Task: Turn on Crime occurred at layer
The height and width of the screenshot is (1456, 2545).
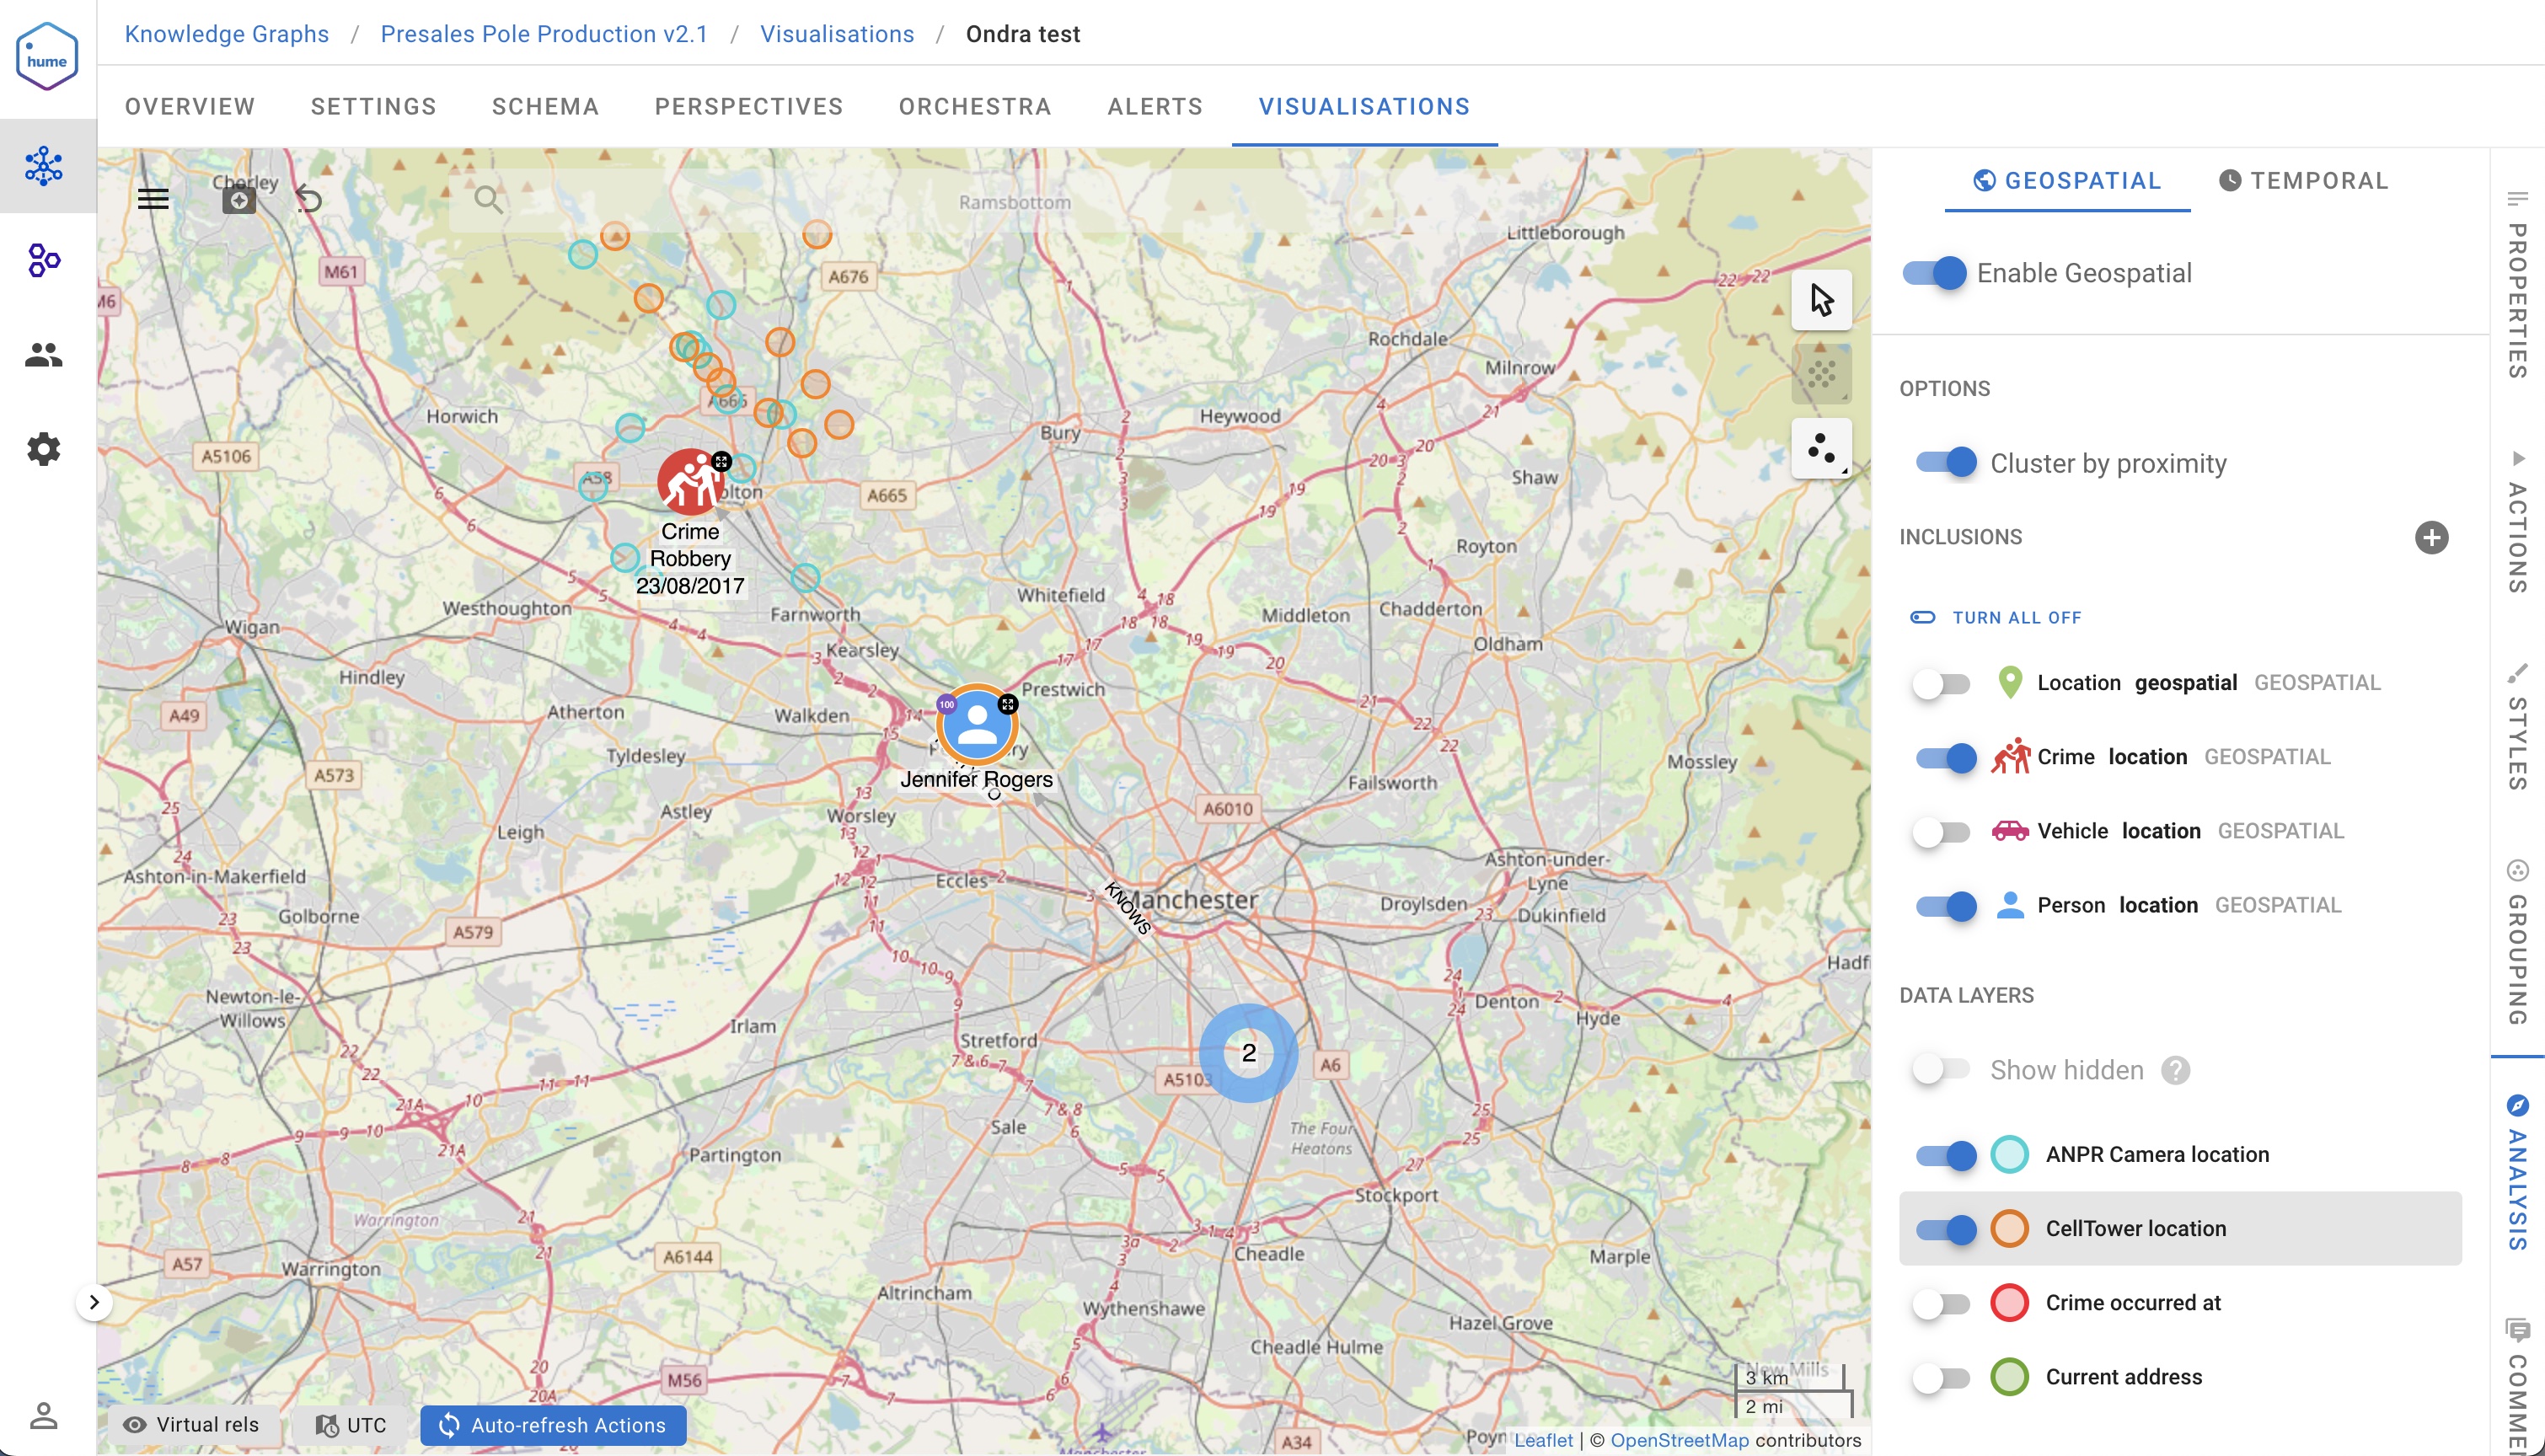Action: click(1941, 1303)
